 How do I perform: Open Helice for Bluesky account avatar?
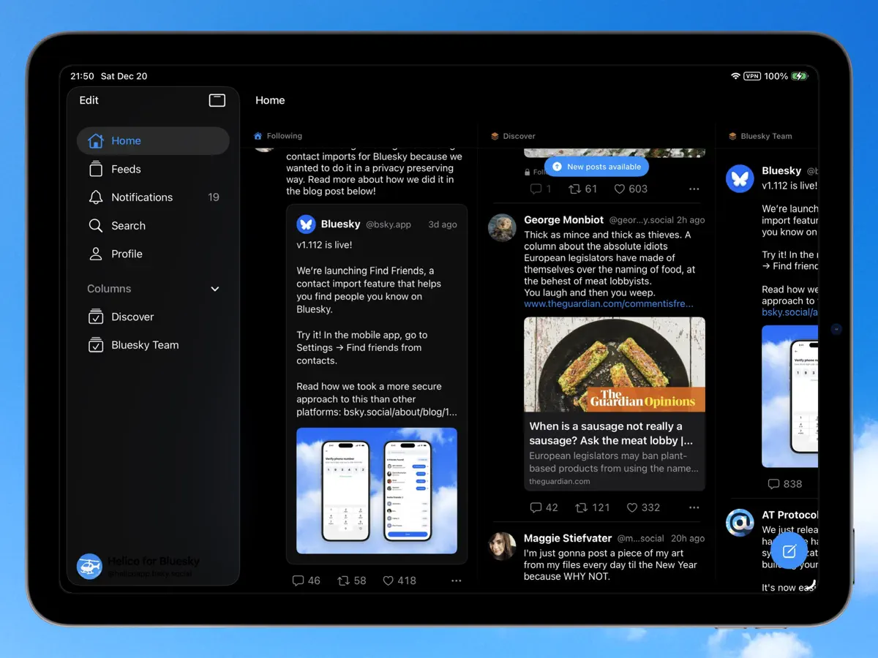pyautogui.click(x=89, y=567)
